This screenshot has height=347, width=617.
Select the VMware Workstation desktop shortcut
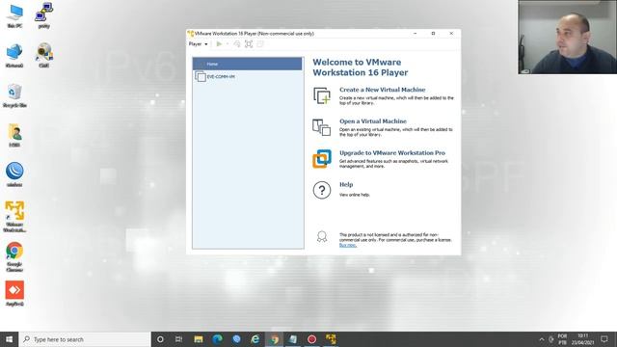(14, 217)
